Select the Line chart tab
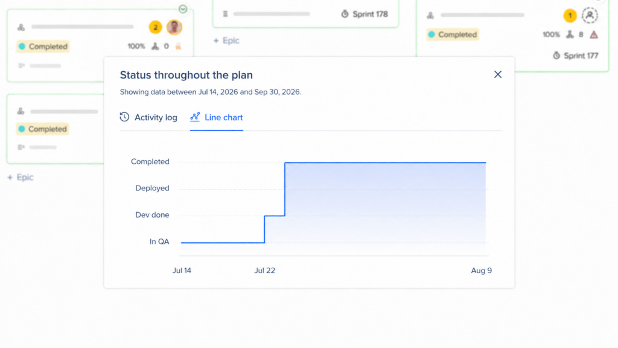The width and height of the screenshot is (618, 348). tap(217, 117)
